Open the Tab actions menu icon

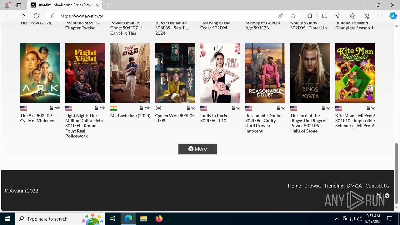click(x=19, y=5)
